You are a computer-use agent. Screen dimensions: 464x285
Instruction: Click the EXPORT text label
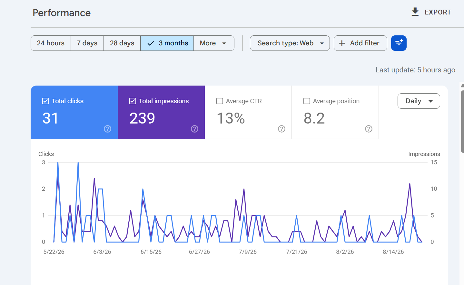click(x=438, y=12)
